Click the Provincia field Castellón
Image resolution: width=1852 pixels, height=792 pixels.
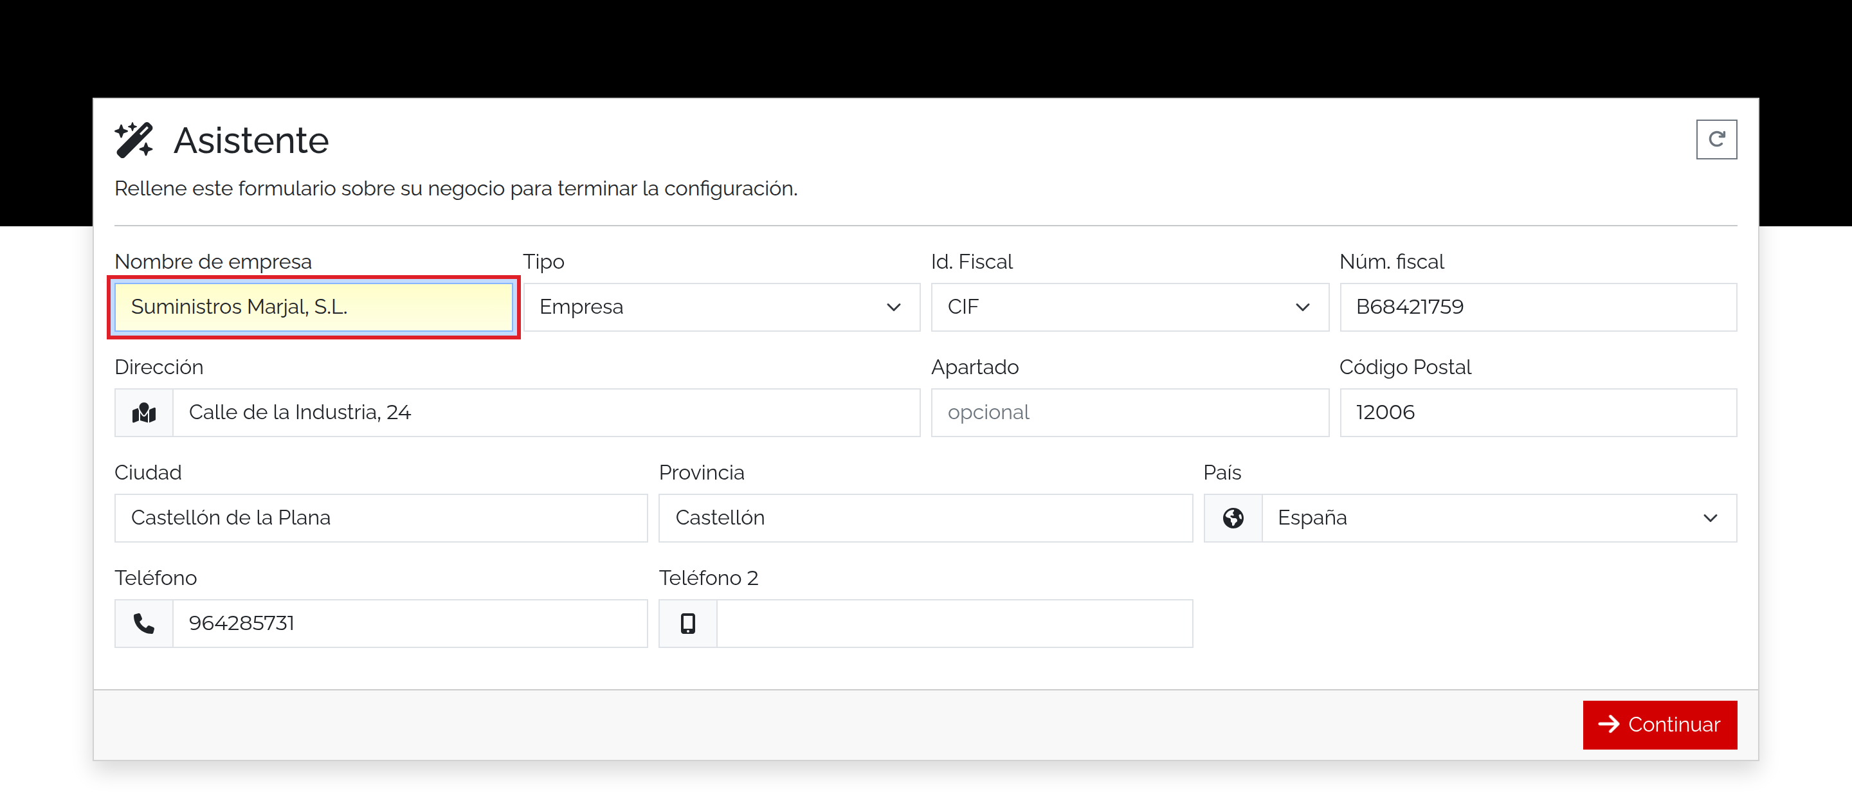[x=925, y=518]
